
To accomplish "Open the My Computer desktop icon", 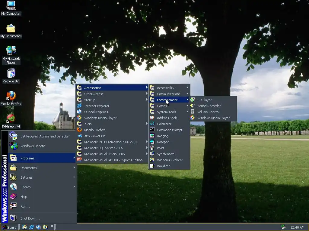I will coord(11,8).
